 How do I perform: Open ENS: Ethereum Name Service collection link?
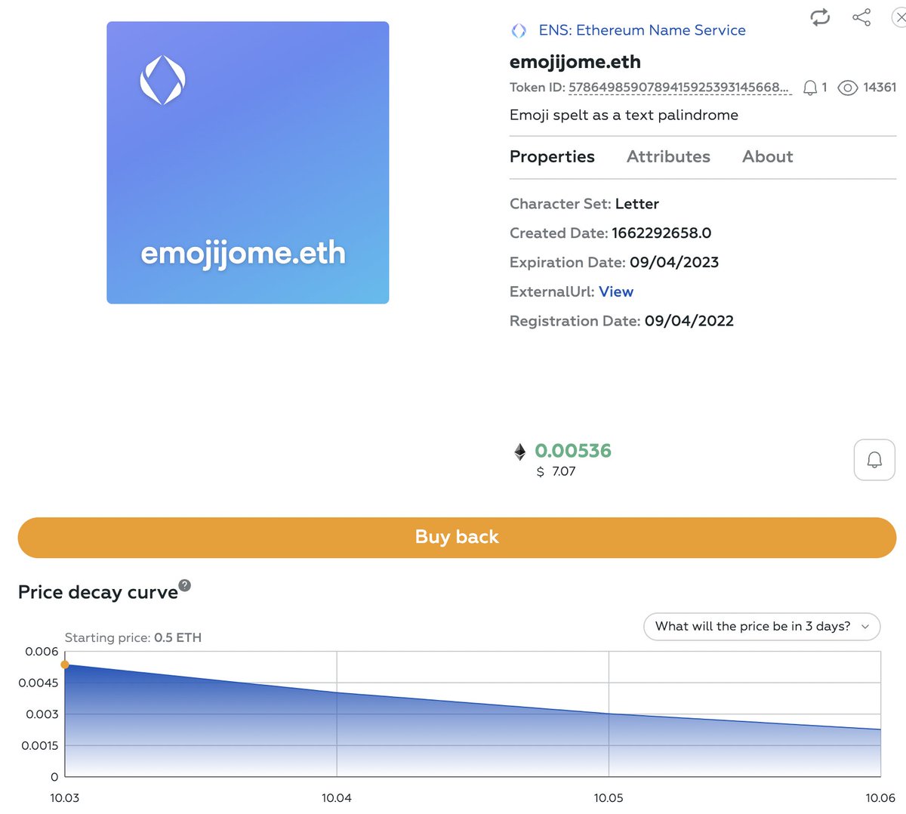coord(642,30)
